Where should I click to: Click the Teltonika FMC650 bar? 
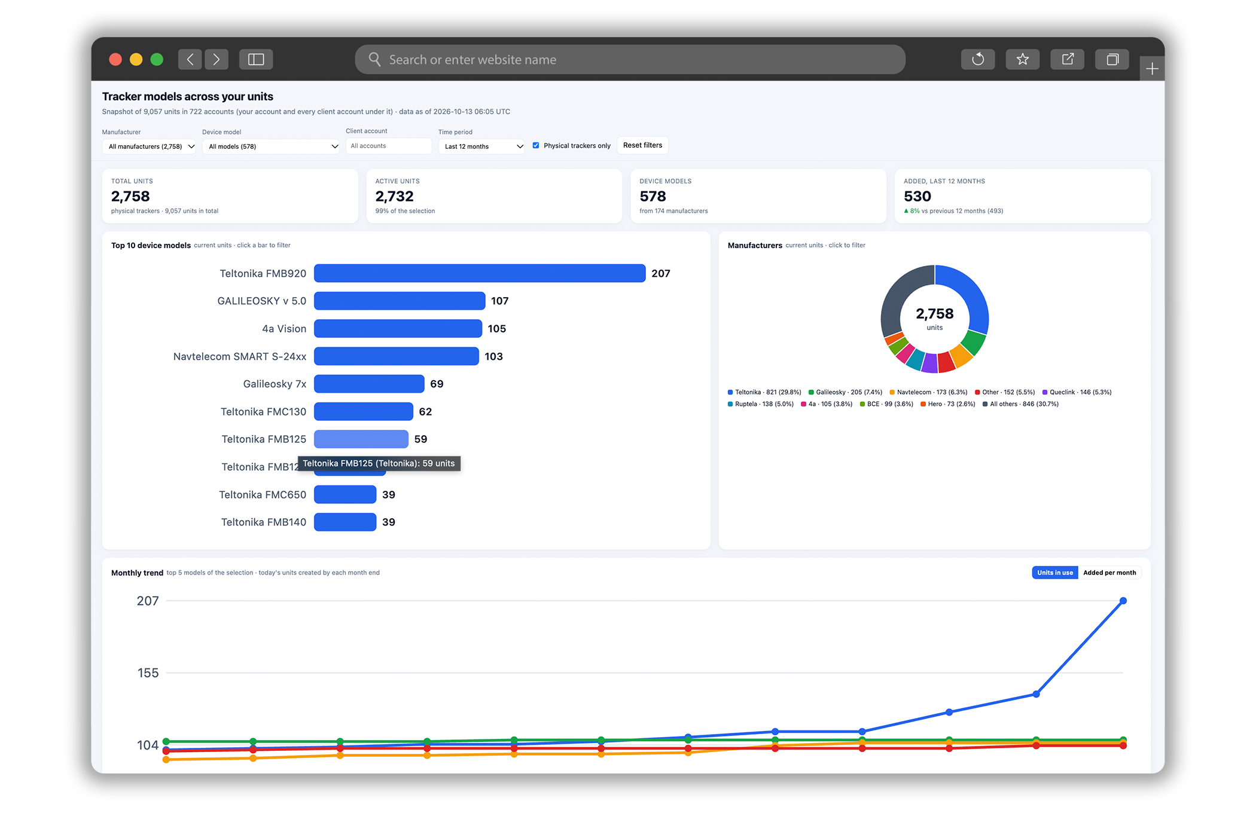click(345, 494)
